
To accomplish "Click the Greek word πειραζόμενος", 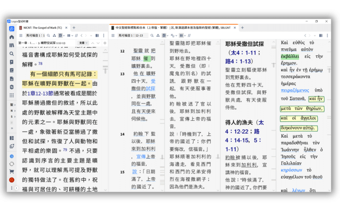I will point(295,90).
